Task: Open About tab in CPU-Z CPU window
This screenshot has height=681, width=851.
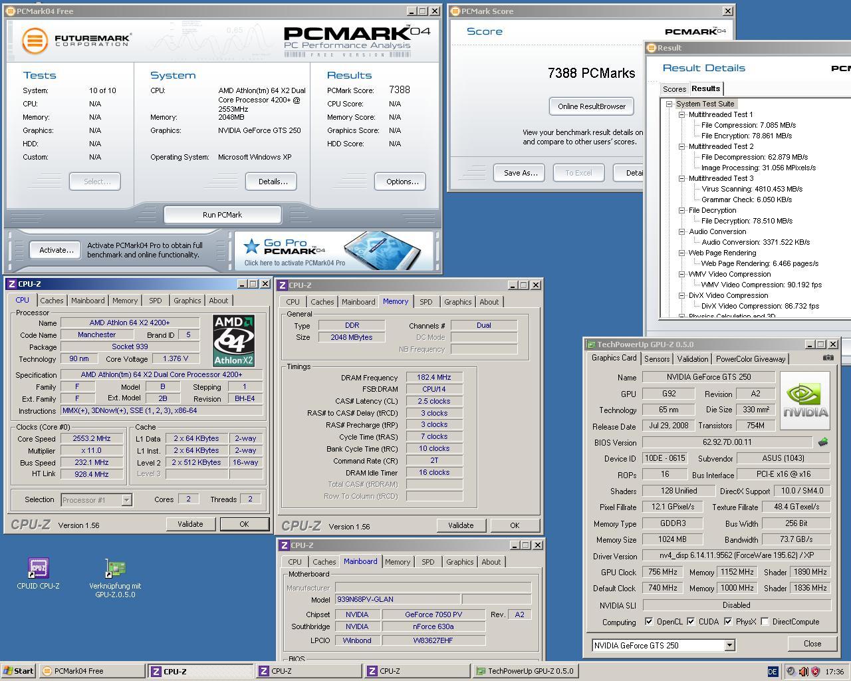Action: 219,301
